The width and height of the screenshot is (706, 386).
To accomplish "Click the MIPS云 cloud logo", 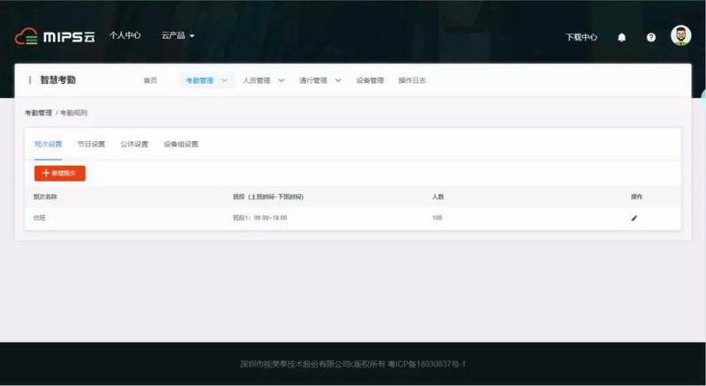I will pyautogui.click(x=55, y=37).
